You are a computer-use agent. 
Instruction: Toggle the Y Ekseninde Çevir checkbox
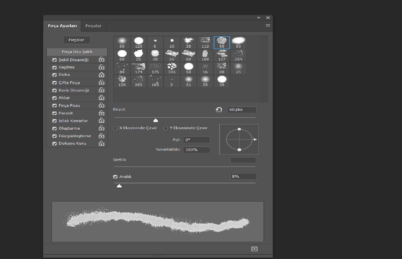(166, 128)
